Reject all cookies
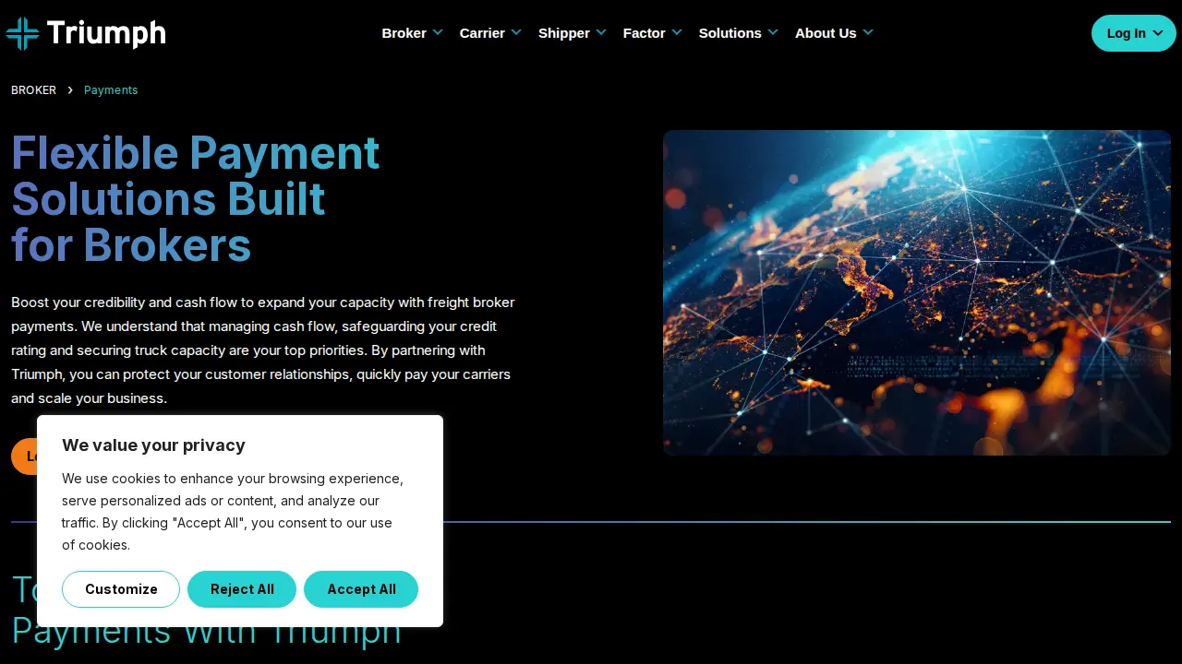 [242, 589]
